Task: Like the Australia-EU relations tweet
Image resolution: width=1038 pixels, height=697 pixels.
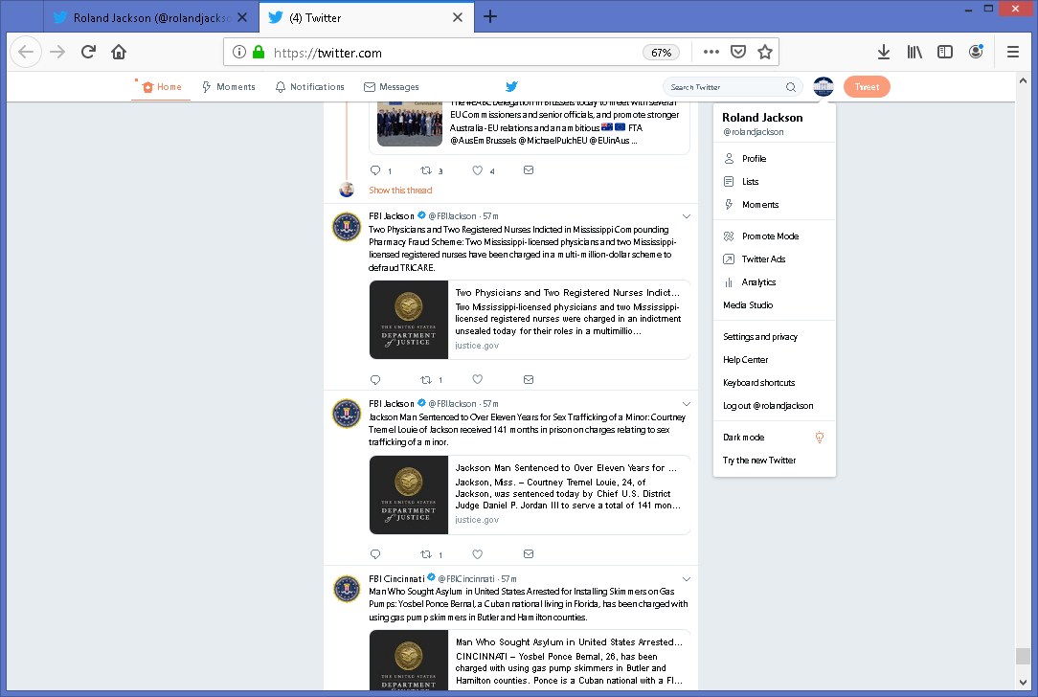Action: (x=477, y=170)
